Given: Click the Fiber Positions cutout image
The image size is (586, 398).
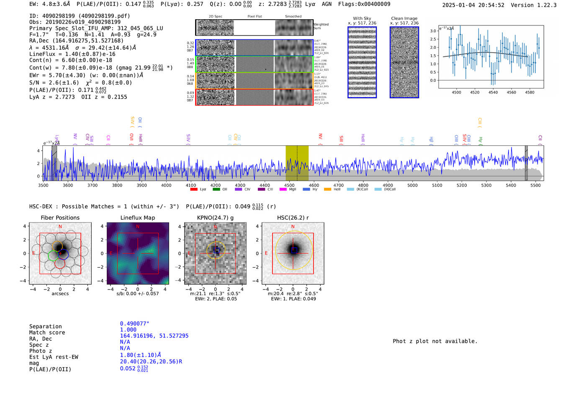Looking at the screenshot, I should pos(60,254).
